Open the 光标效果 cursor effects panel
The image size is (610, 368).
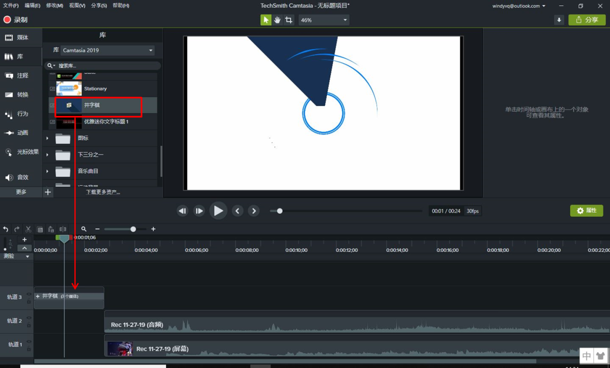(21, 152)
